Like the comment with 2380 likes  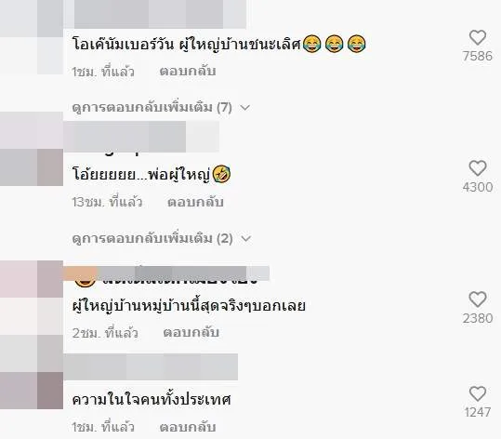(478, 299)
